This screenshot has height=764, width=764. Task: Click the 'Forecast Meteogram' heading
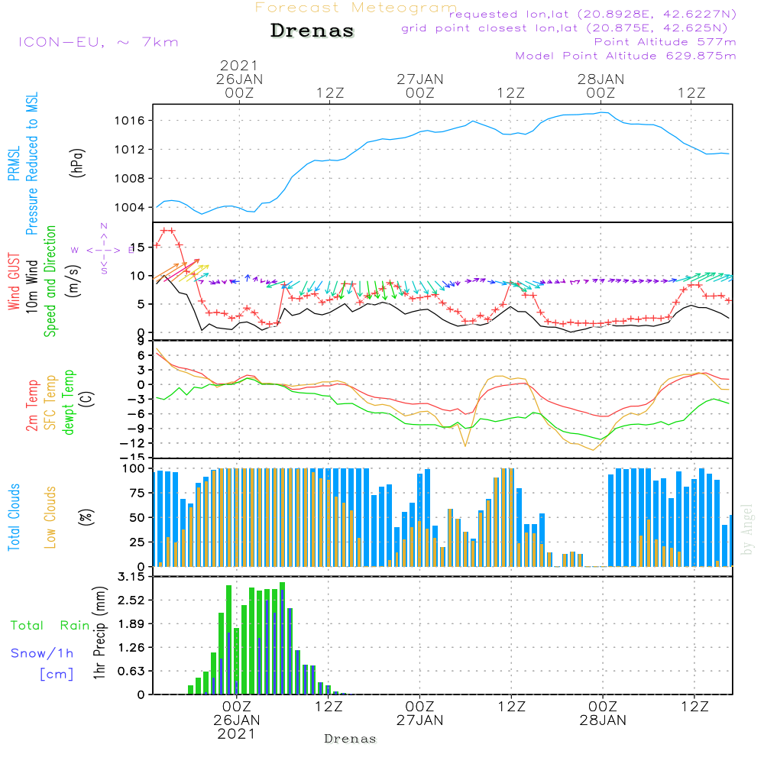pyautogui.click(x=356, y=8)
